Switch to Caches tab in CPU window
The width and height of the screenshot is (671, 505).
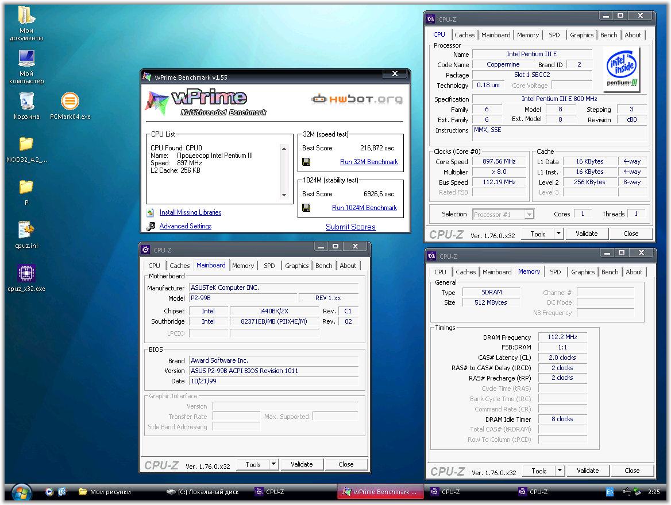(464, 35)
